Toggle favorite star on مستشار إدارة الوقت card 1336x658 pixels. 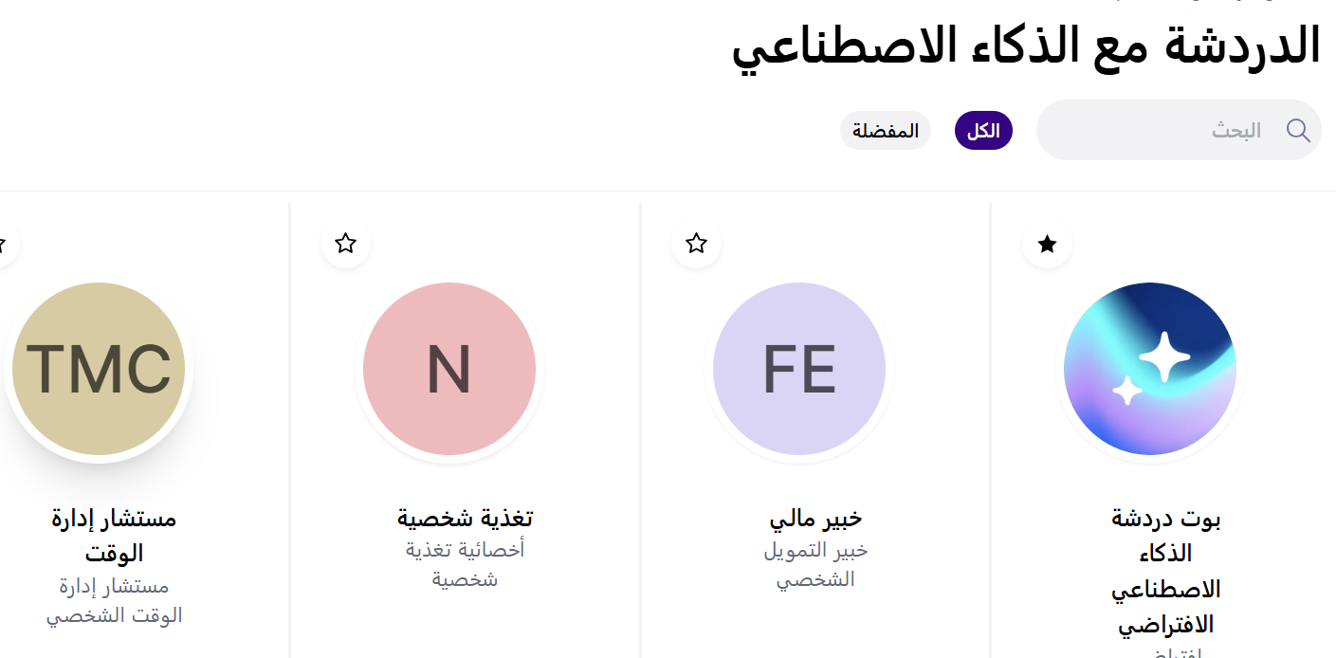[3, 244]
